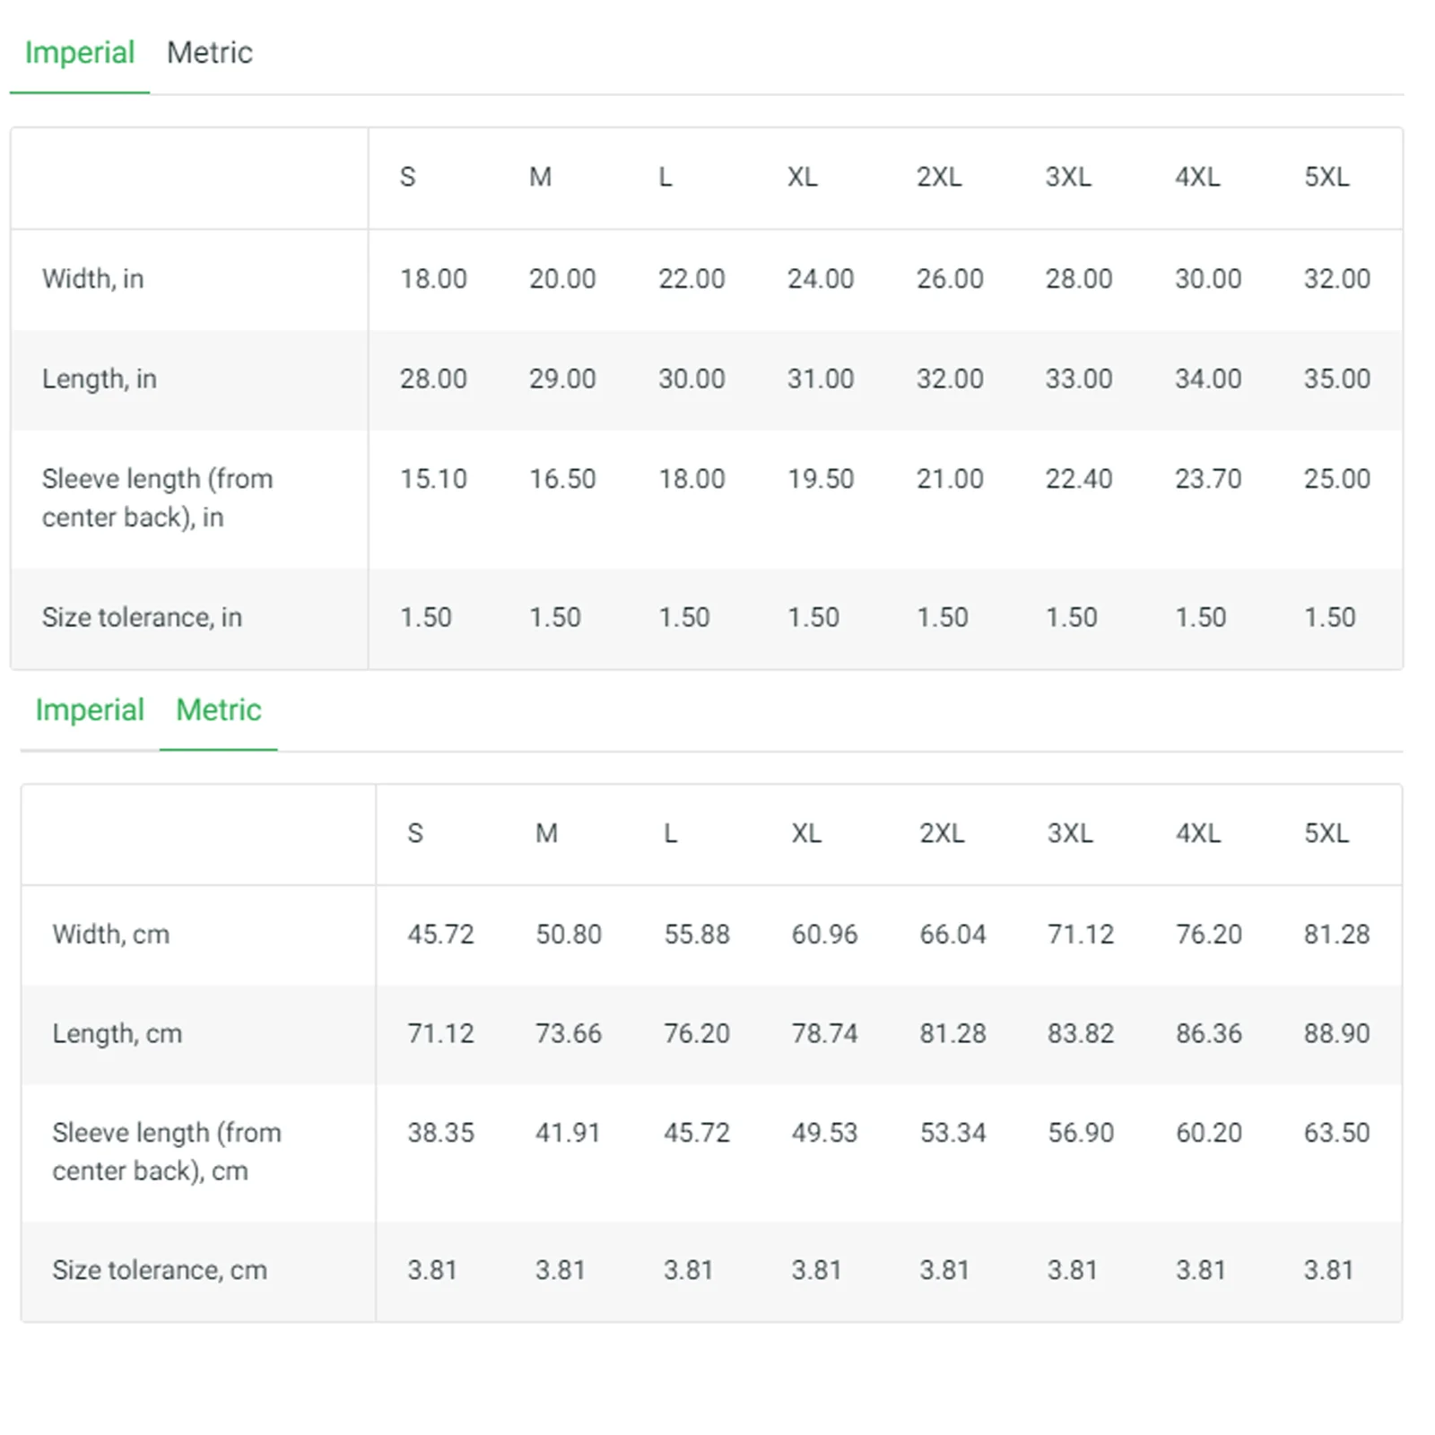Click the 5XL column header in the inches table
Screen dimensions: 1435x1435
[x=1326, y=177]
